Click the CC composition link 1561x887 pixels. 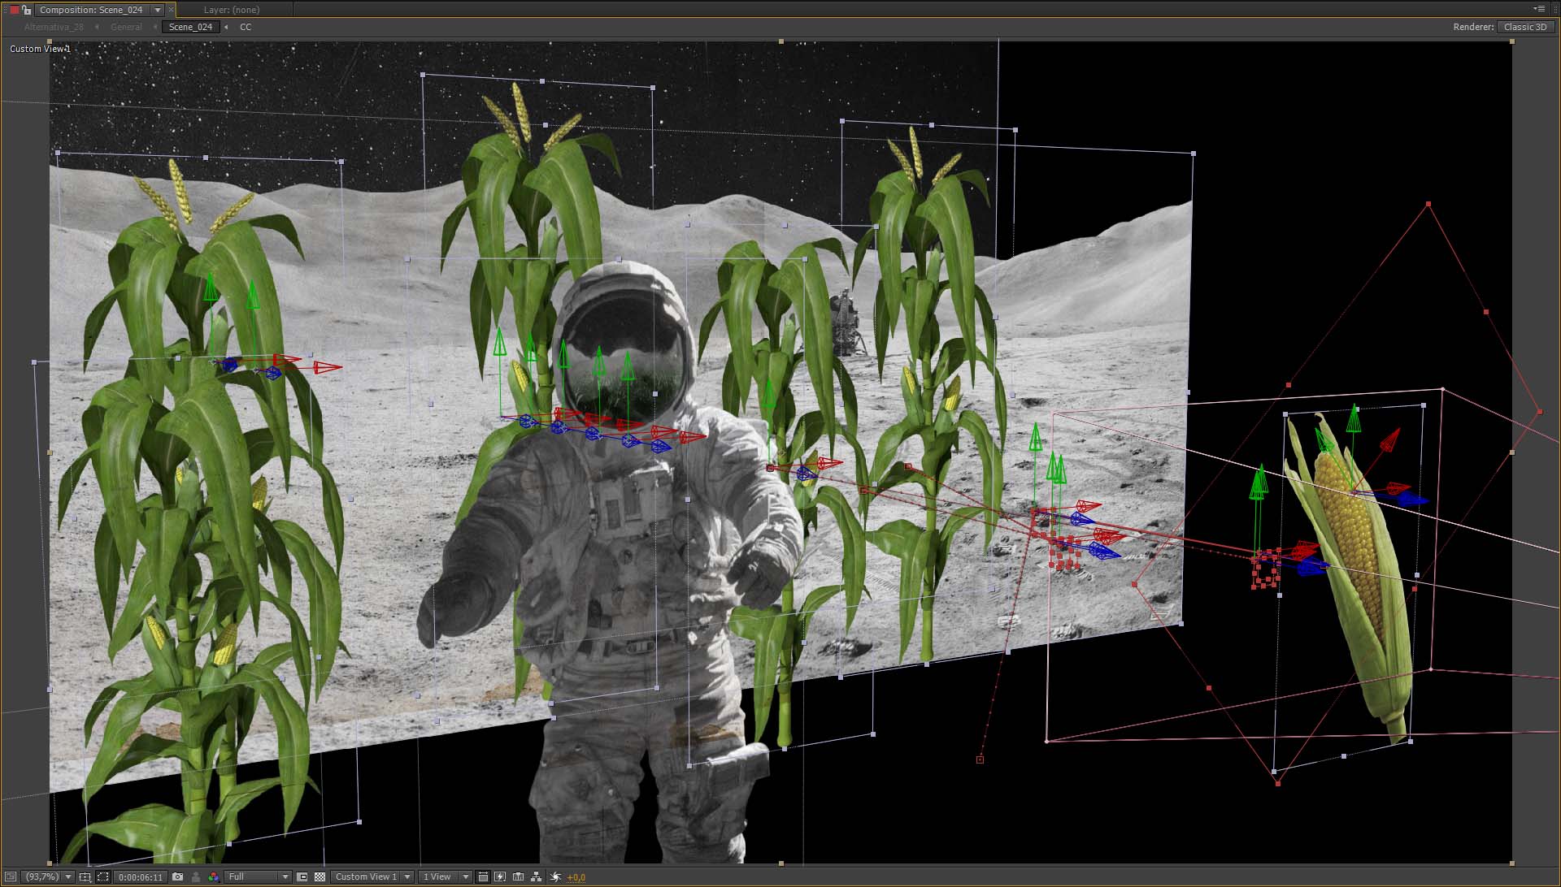(246, 27)
